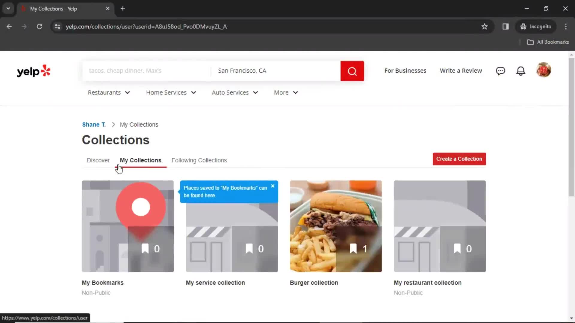Open the Burger collection thumbnail
This screenshot has height=323, width=575.
coord(336,226)
